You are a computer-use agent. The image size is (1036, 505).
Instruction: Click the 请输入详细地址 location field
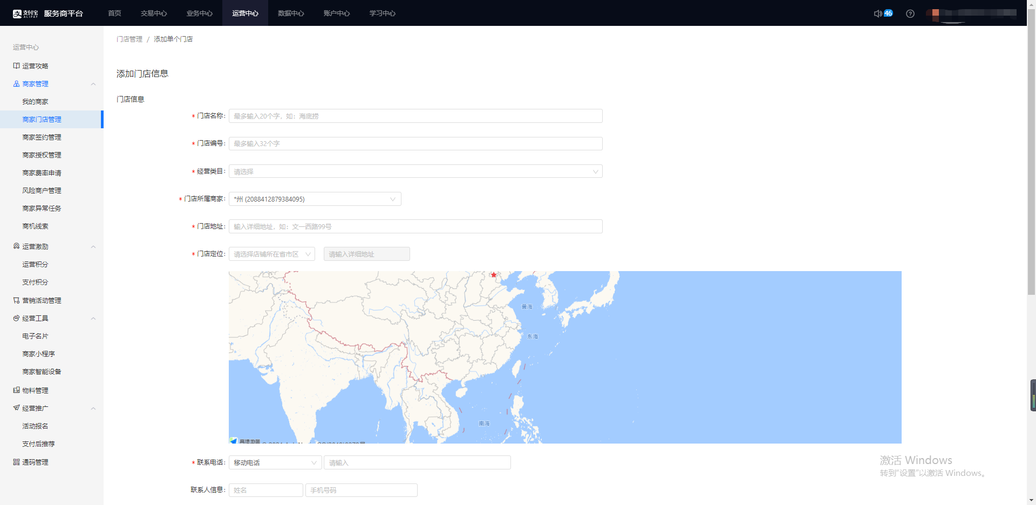(367, 254)
